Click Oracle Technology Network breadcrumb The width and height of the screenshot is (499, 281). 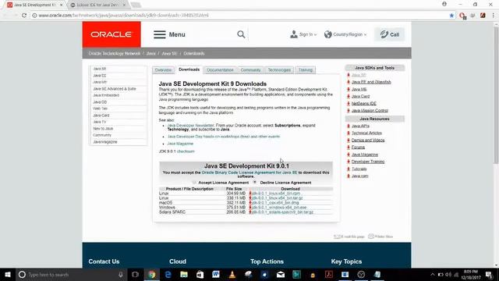[115, 54]
